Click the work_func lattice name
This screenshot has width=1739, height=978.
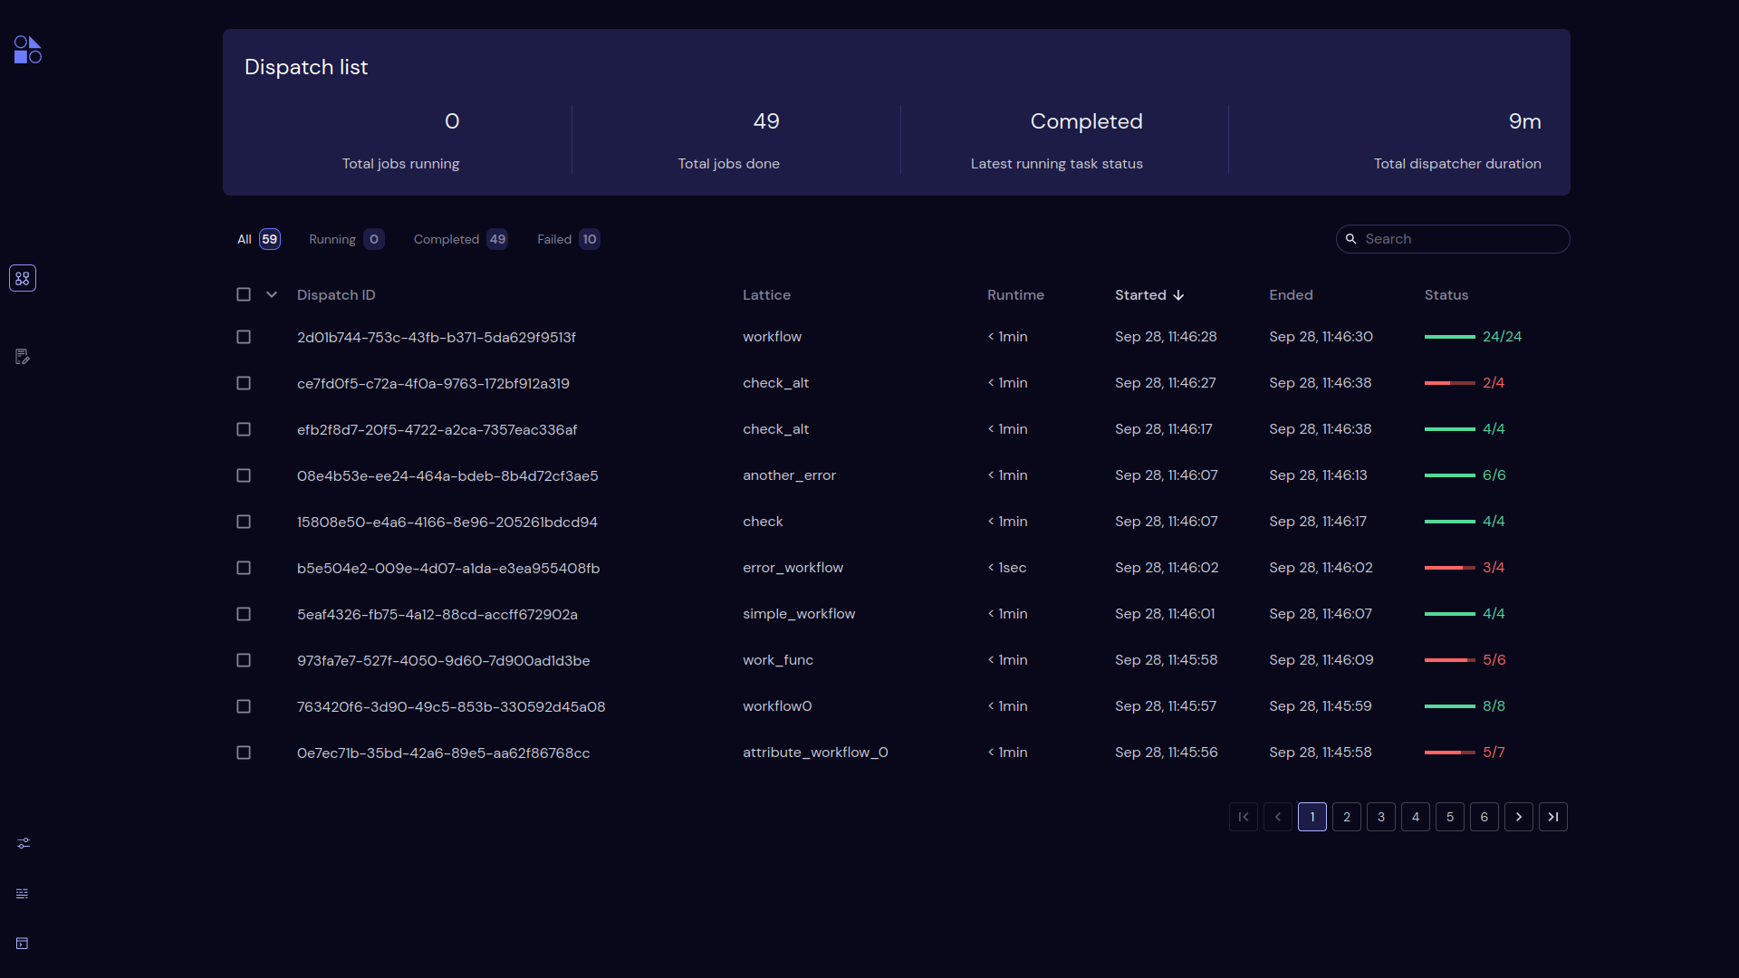point(778,660)
